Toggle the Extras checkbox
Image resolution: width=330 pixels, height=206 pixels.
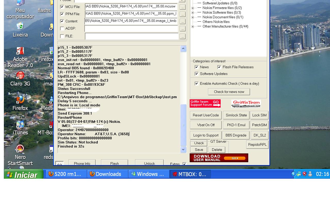click(184, 164)
